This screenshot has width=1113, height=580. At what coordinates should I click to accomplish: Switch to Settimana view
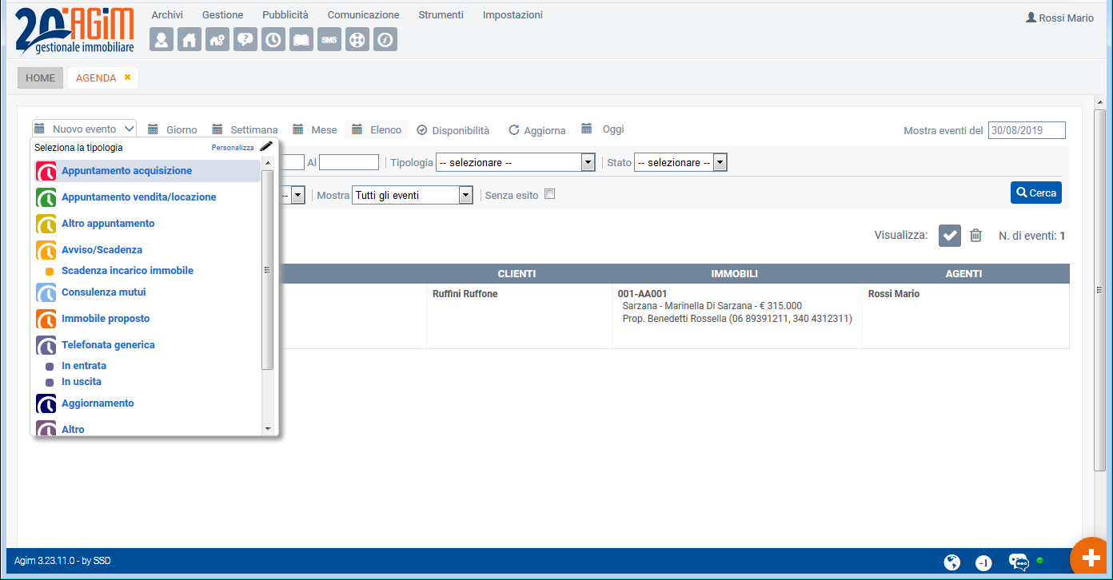click(245, 129)
